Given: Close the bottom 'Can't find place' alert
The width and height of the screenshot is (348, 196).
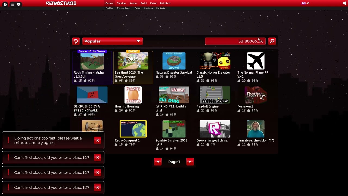Looking at the screenshot, I should click(x=97, y=187).
